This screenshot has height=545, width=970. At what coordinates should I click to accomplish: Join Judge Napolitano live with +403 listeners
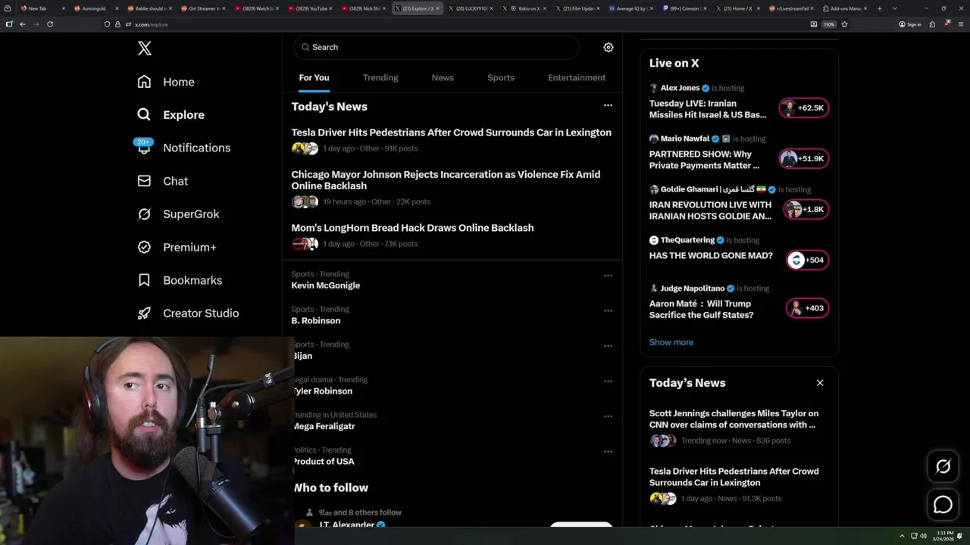(808, 308)
